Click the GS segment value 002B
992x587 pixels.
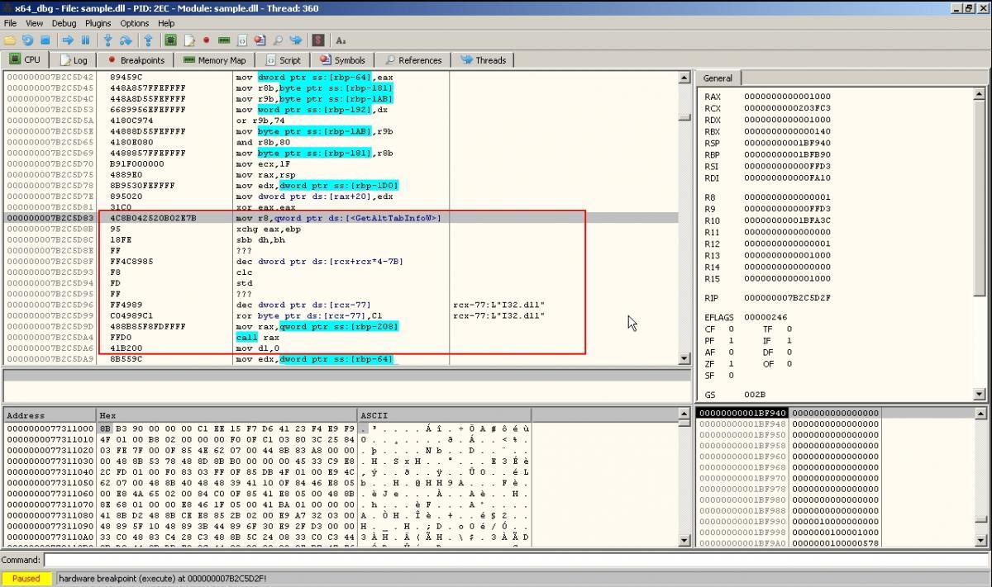(x=754, y=395)
